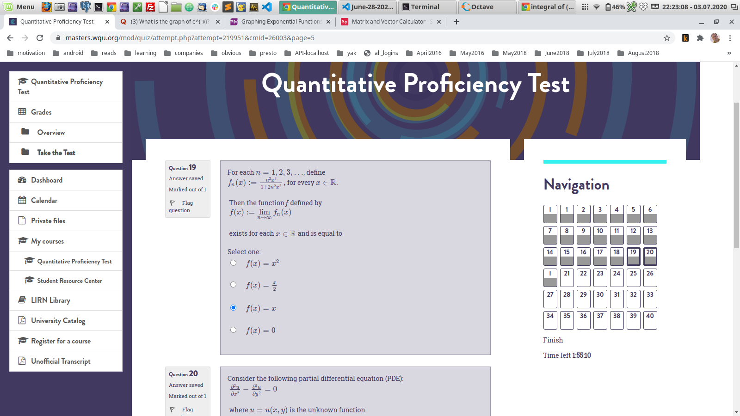740x416 pixels.
Task: Choose the f(x) = x/2 radio option
Action: [234, 285]
